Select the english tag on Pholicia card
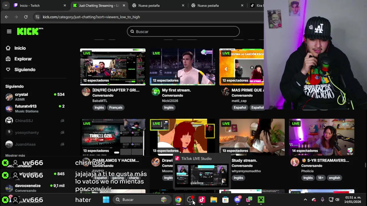This screenshot has height=206, width=367. point(334,178)
